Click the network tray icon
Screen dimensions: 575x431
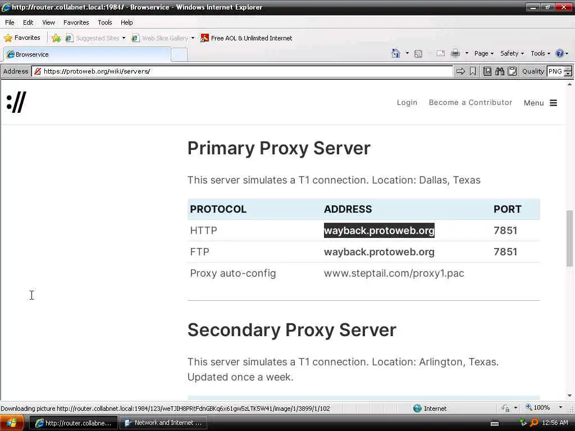tap(523, 423)
